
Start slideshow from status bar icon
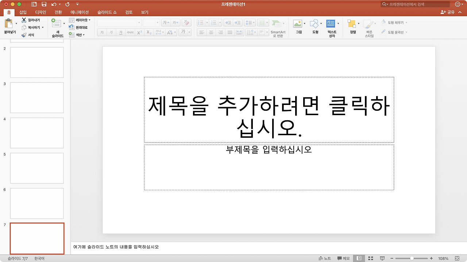click(x=382, y=258)
